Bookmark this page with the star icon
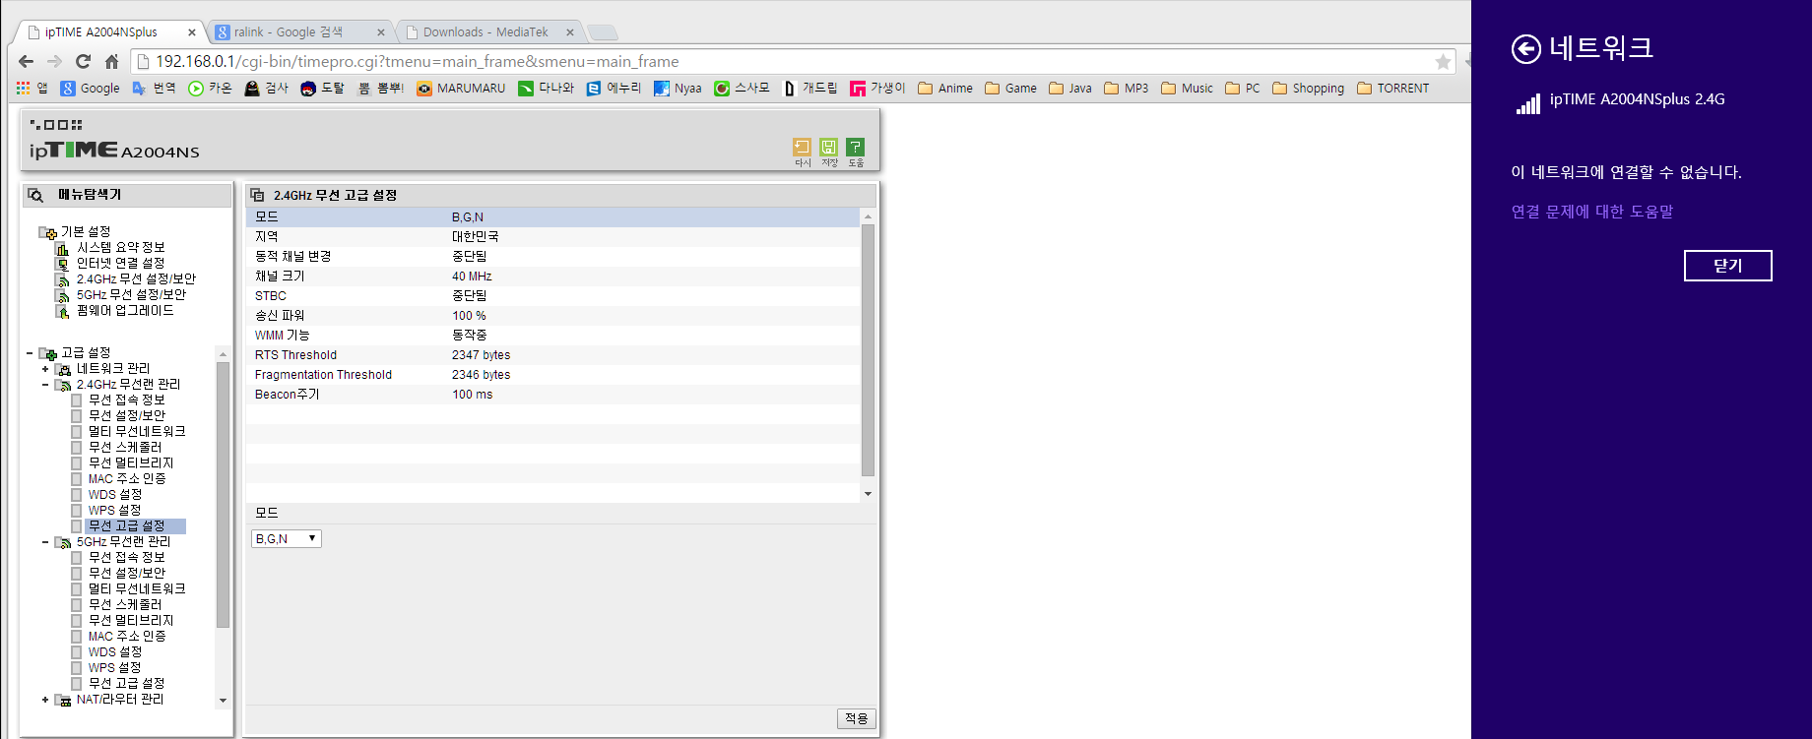Image resolution: width=1812 pixels, height=739 pixels. pos(1443,62)
